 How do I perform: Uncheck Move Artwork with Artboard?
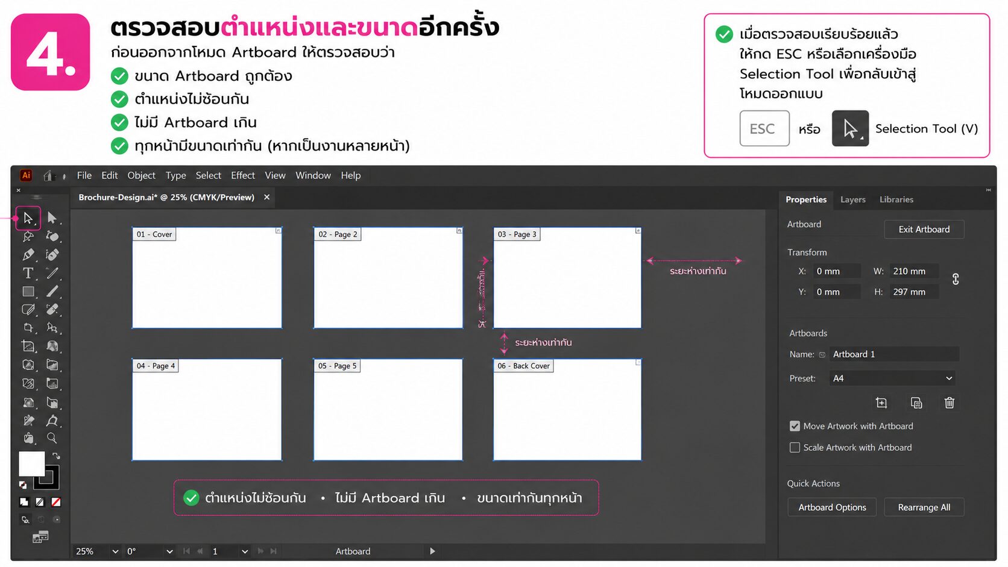[x=795, y=426]
